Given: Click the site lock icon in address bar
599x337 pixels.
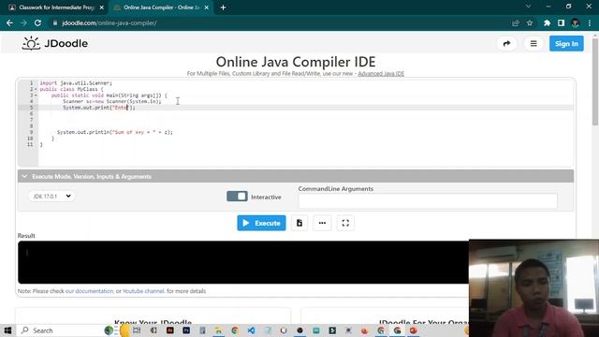Looking at the screenshot, I should (x=55, y=22).
